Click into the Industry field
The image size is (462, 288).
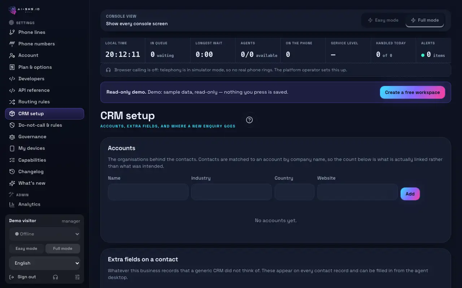231,192
